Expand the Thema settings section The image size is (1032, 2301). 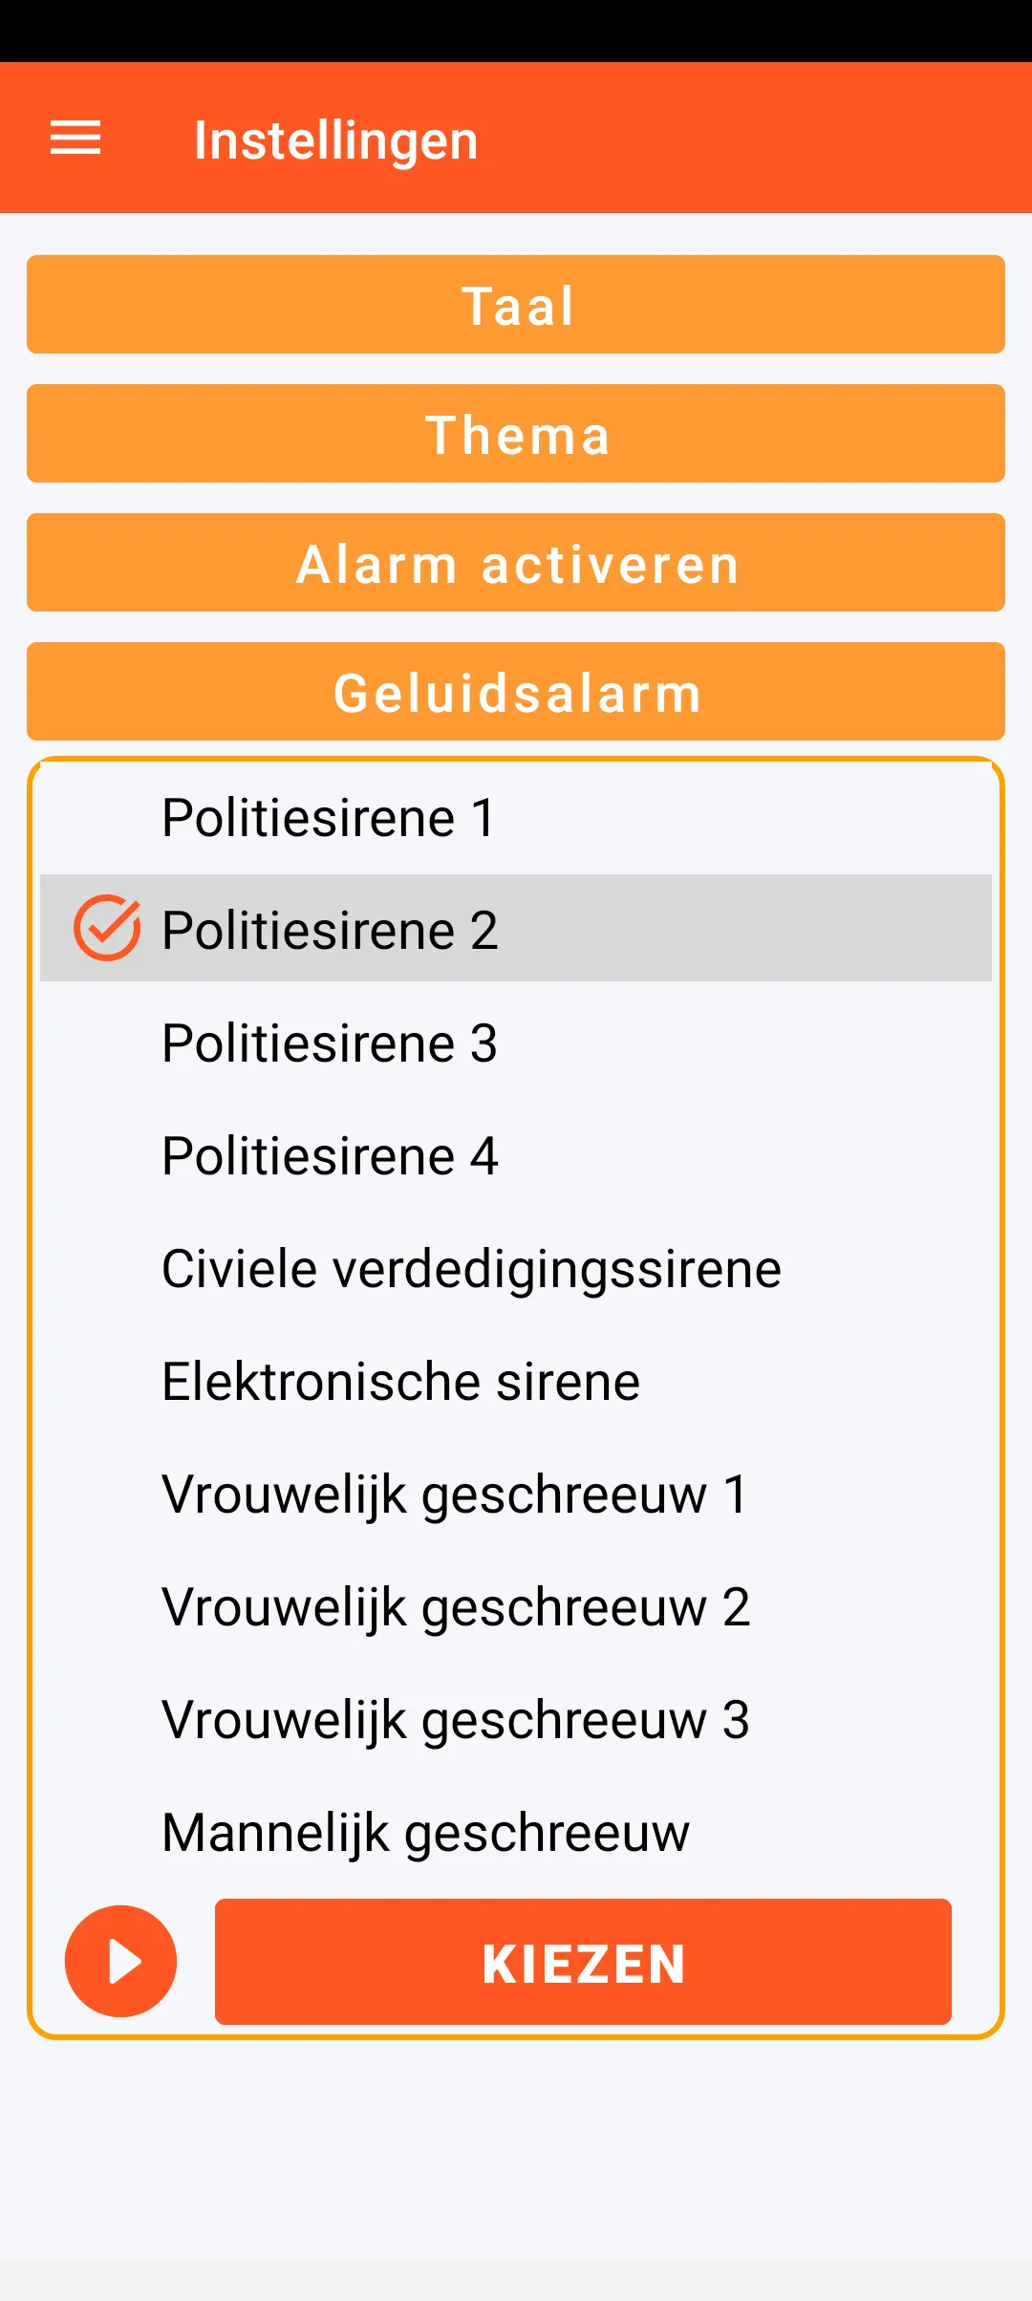(x=516, y=434)
